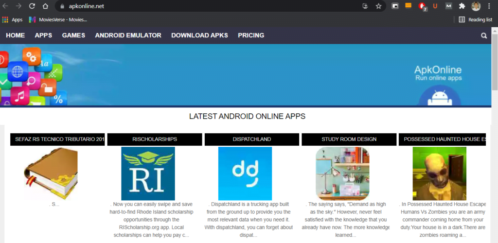This screenshot has height=243, width=498.
Task: Click the address bar URL apkonline.net
Action: (x=87, y=6)
